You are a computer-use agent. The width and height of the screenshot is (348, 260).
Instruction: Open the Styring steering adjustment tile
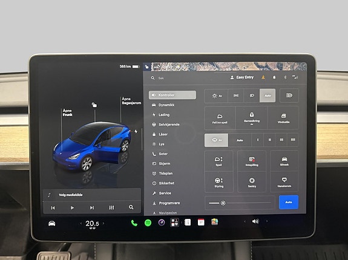pyautogui.click(x=218, y=182)
